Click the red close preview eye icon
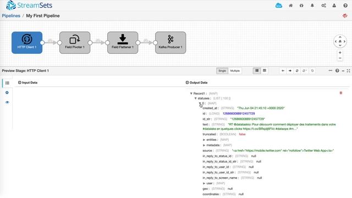The image size is (352, 198). tap(345, 16)
